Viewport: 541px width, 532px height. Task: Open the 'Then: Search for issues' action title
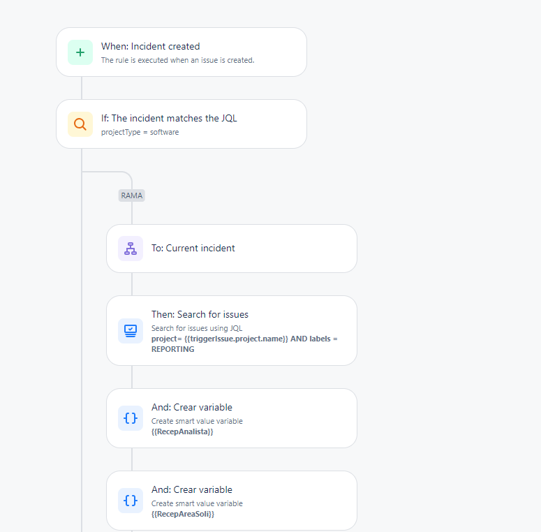pos(200,314)
